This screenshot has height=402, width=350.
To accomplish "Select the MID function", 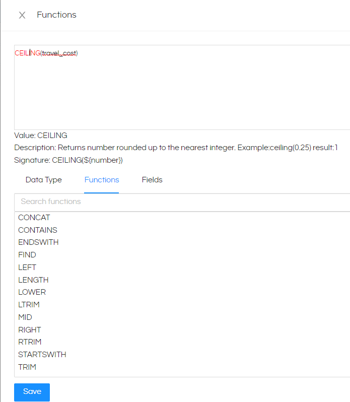I will (25, 317).
